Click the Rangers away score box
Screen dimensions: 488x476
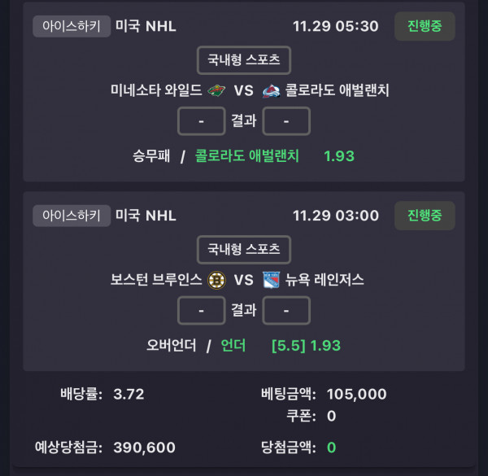pos(286,311)
